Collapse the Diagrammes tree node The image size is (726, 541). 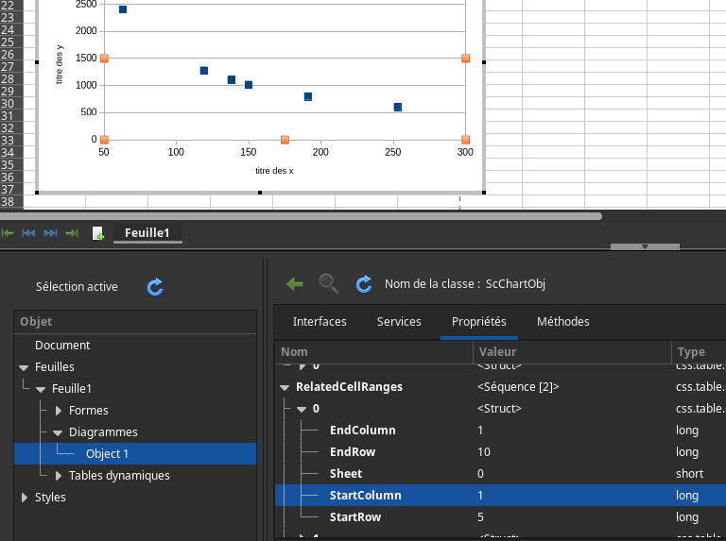[59, 432]
